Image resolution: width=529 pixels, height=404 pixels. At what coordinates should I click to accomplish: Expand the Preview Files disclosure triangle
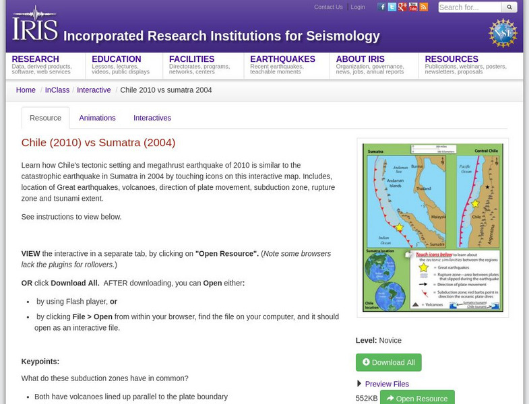pos(359,384)
